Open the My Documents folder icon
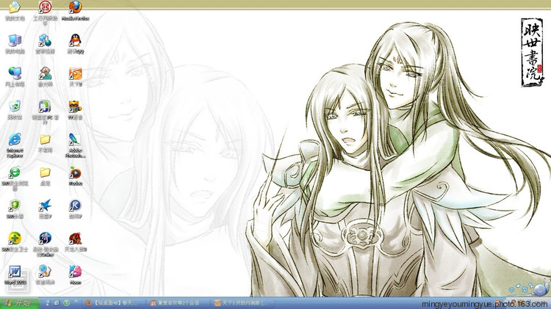 [15, 8]
